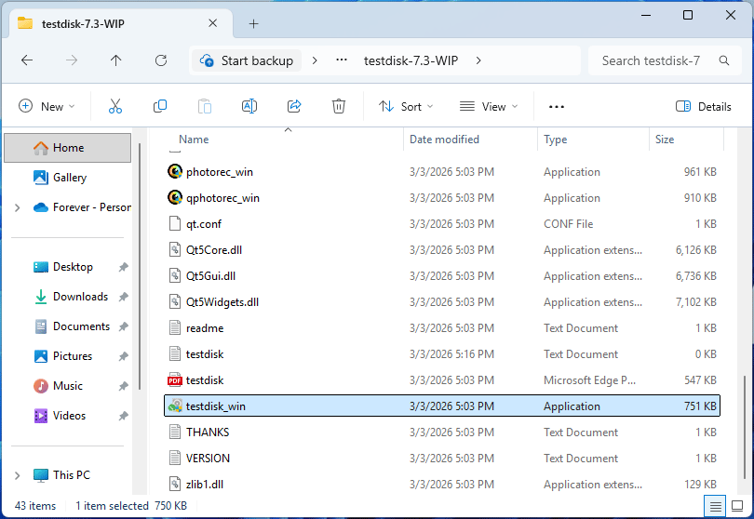
Task: Toggle the Details pane
Action: (704, 107)
